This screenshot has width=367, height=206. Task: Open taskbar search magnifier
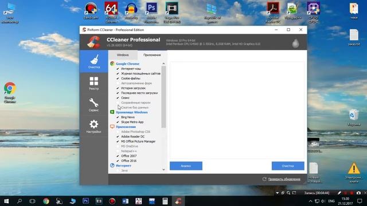pyautogui.click(x=19, y=201)
